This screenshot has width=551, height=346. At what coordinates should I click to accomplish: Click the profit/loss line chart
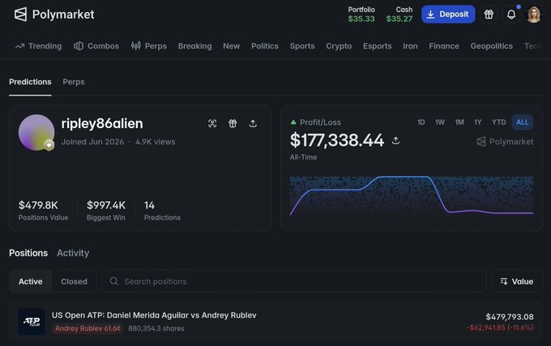(x=412, y=195)
